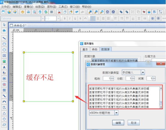Open the 工具(T) menu

point(63,7)
